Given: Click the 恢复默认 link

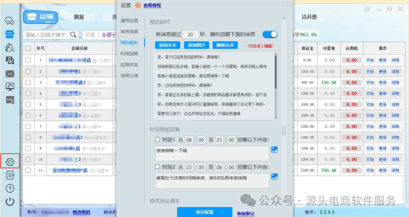Looking at the screenshot, I should (x=246, y=214).
